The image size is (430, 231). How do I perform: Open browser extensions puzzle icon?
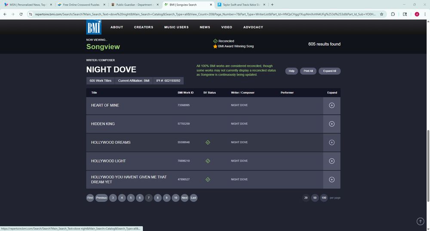point(393,14)
